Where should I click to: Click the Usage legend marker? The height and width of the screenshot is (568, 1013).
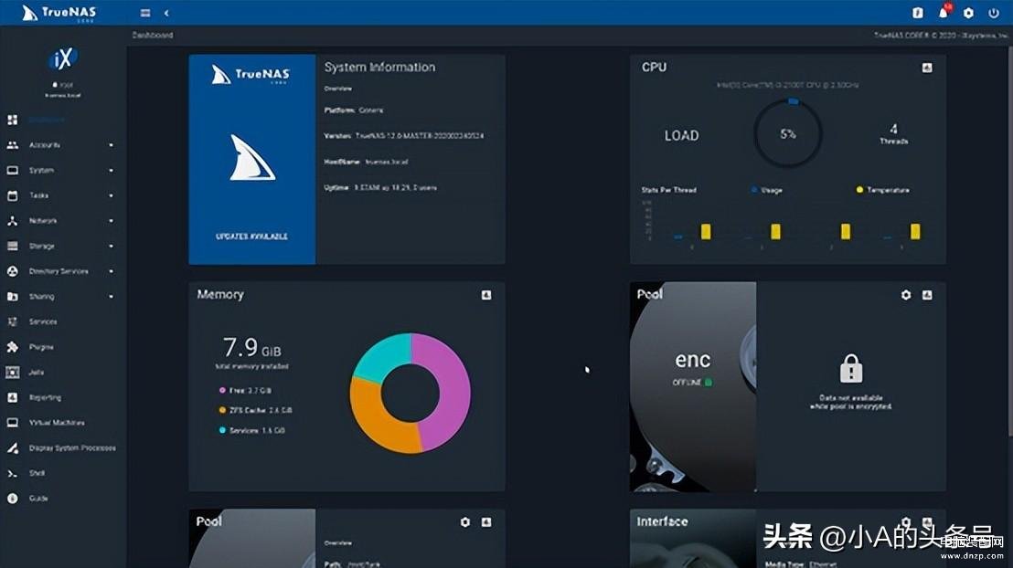754,190
